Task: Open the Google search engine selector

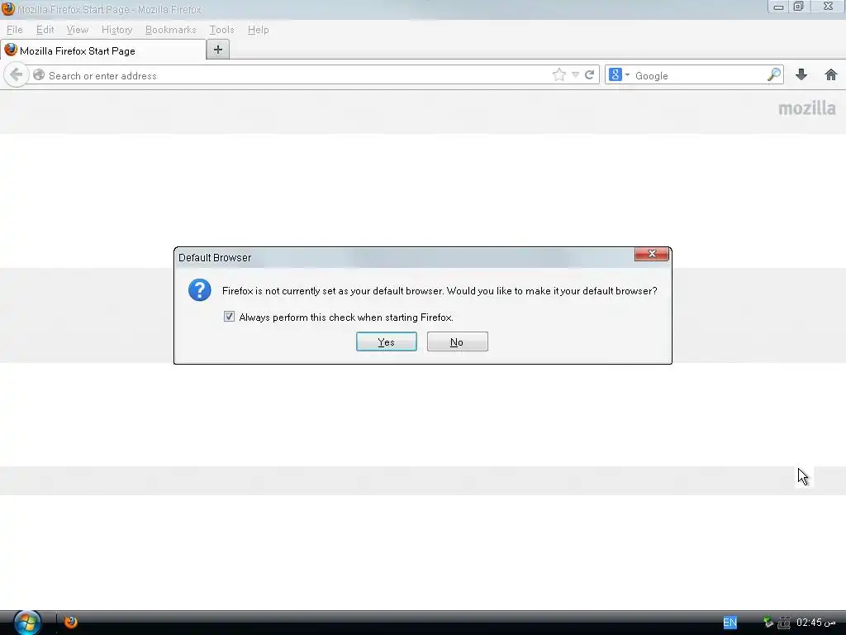Action: pyautogui.click(x=619, y=75)
